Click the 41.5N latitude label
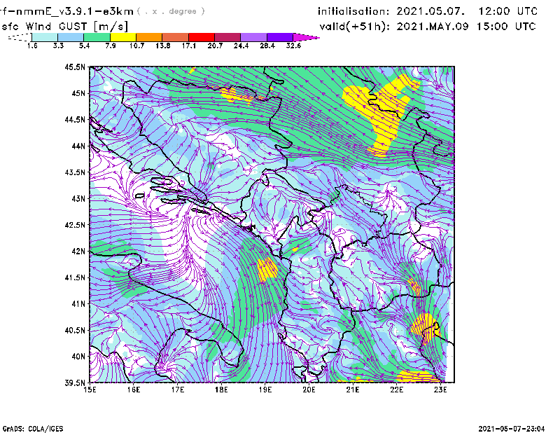This screenshot has width=560, height=433. tap(75, 277)
